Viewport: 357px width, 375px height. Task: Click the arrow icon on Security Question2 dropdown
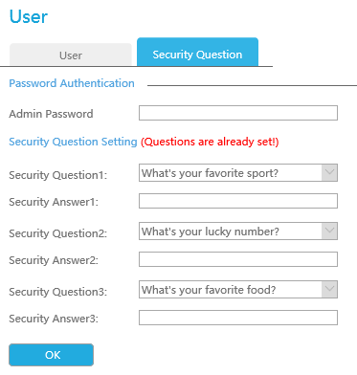coord(329,232)
